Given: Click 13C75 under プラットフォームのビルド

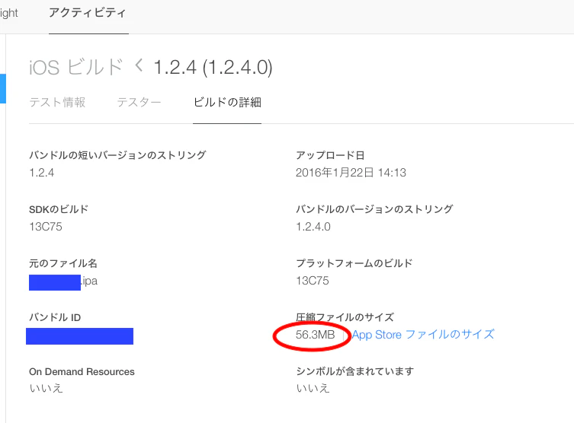Looking at the screenshot, I should 313,281.
